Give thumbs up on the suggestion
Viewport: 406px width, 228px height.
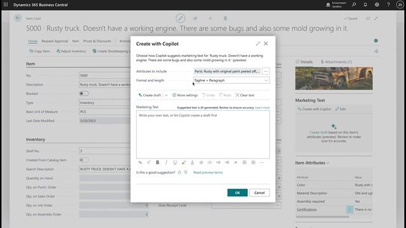pos(180,172)
